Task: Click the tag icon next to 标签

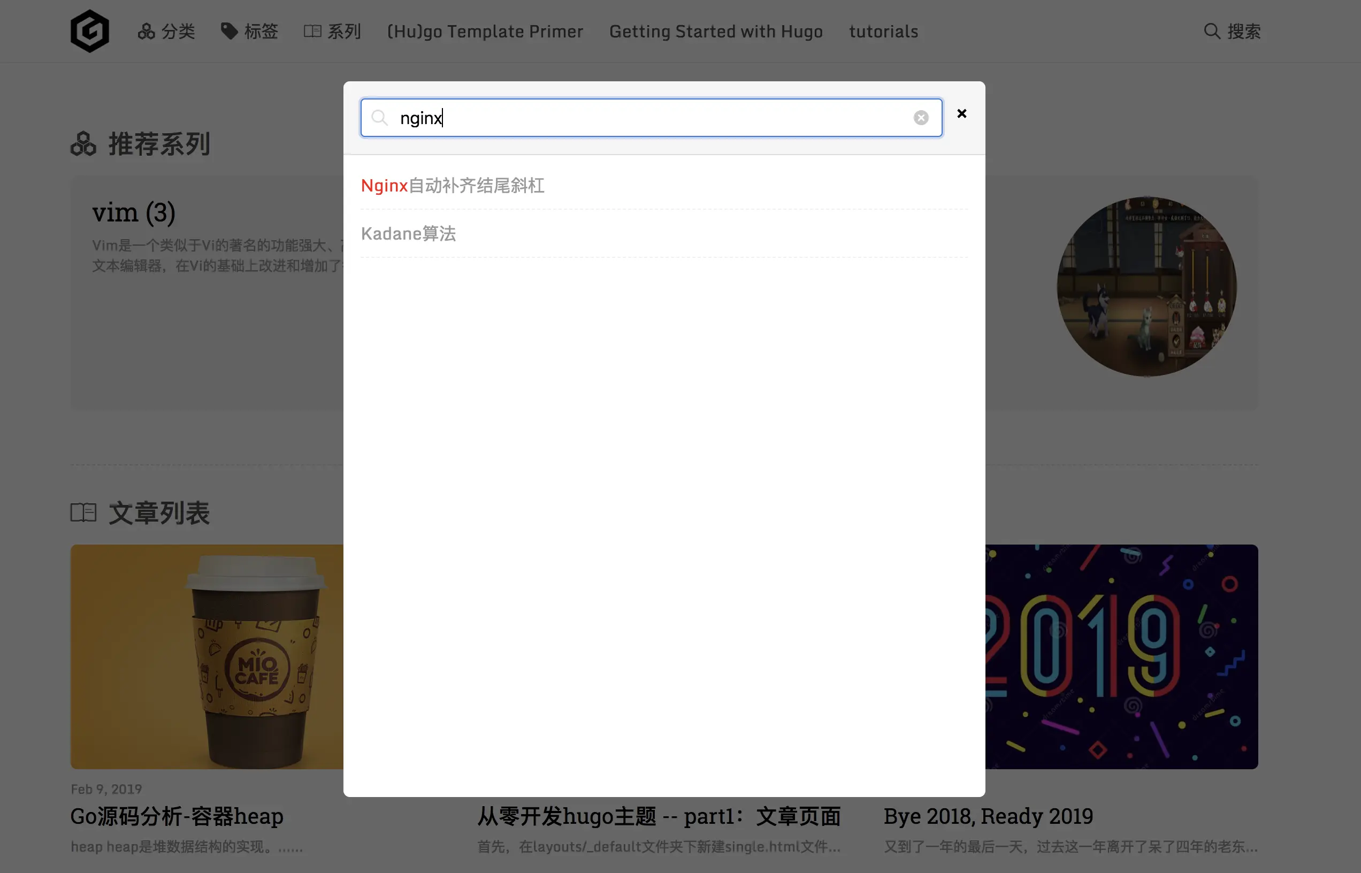Action: click(x=229, y=31)
